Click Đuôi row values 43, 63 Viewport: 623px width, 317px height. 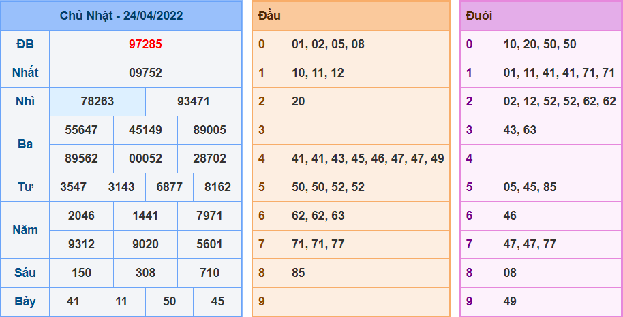(x=519, y=130)
